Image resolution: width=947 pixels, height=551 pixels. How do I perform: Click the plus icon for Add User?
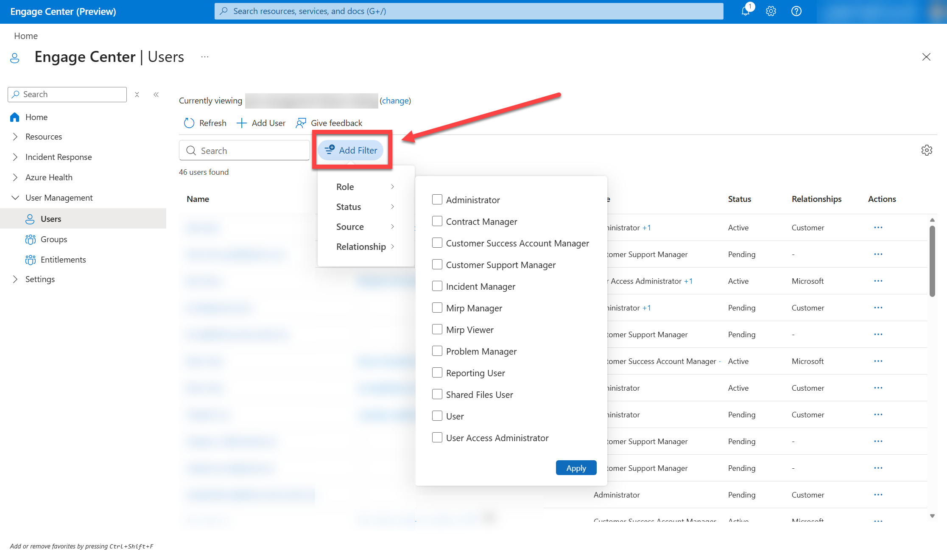coord(241,123)
